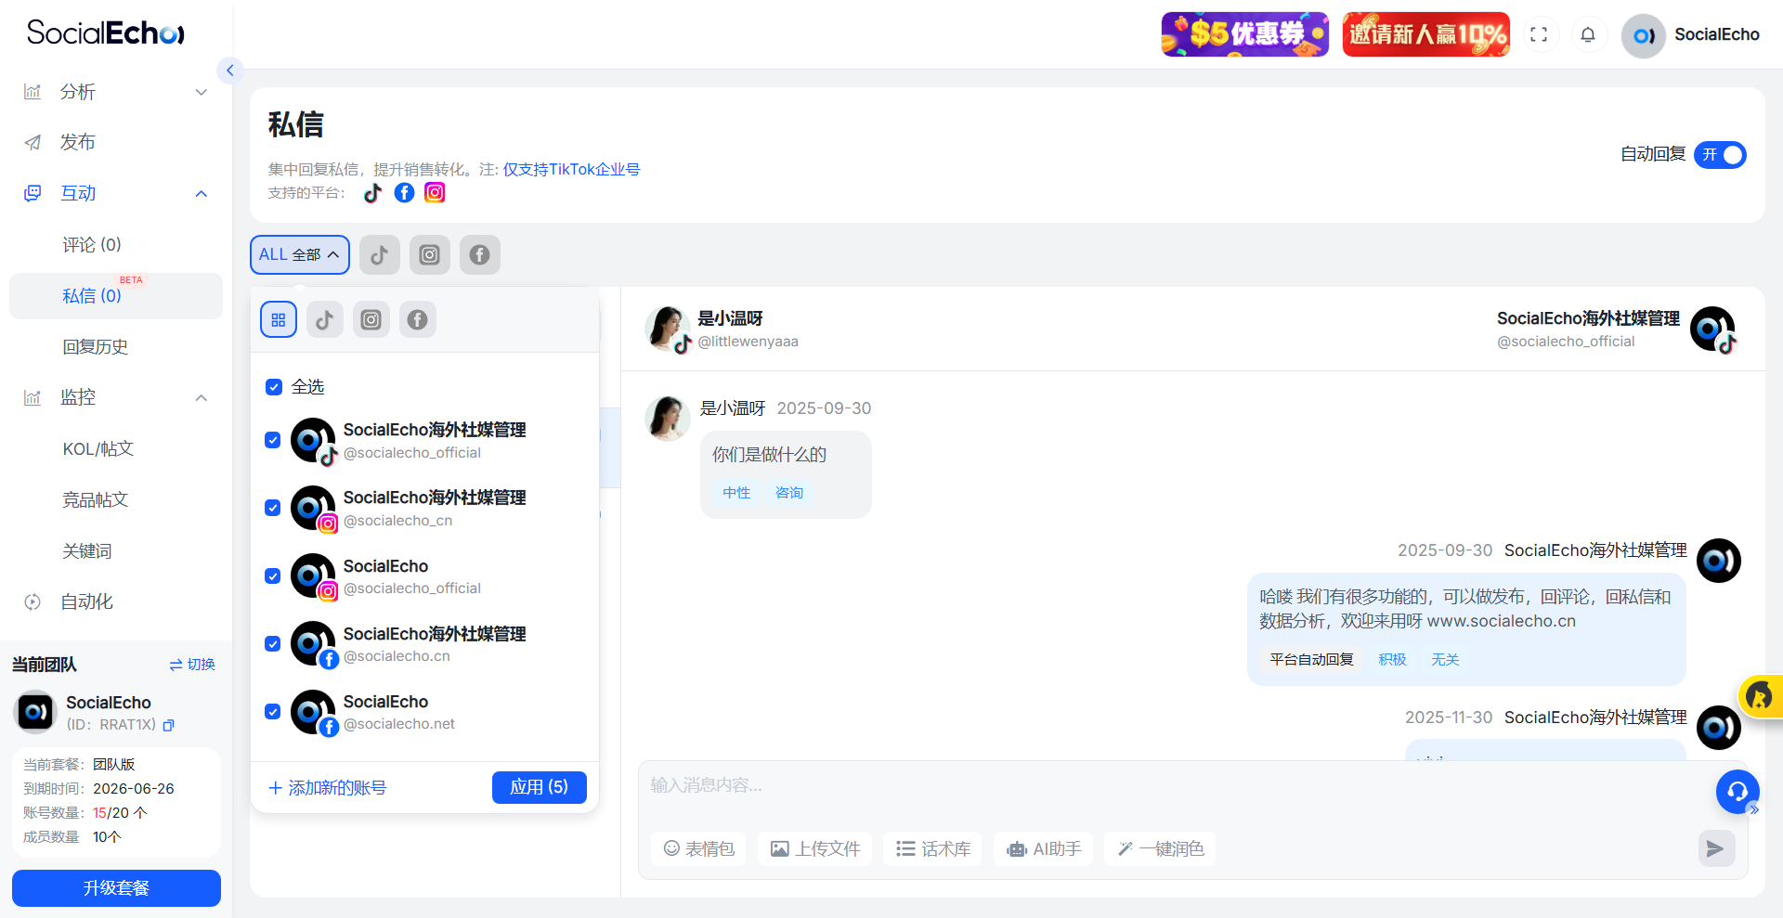
Task: Open the SocialEcho account avatar menu
Action: point(1643,35)
